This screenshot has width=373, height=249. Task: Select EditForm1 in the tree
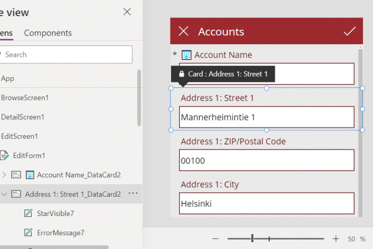pos(29,156)
